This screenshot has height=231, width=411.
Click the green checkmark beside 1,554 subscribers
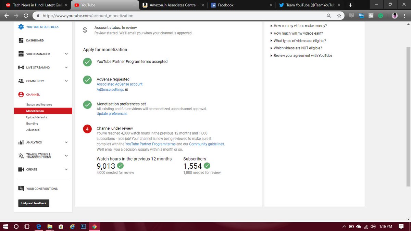[207, 166]
